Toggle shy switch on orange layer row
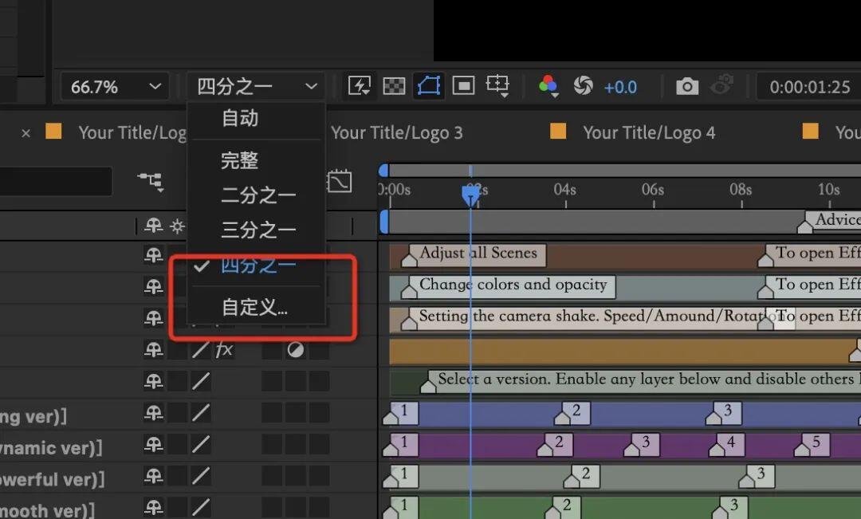This screenshot has height=519, width=861. tap(153, 349)
